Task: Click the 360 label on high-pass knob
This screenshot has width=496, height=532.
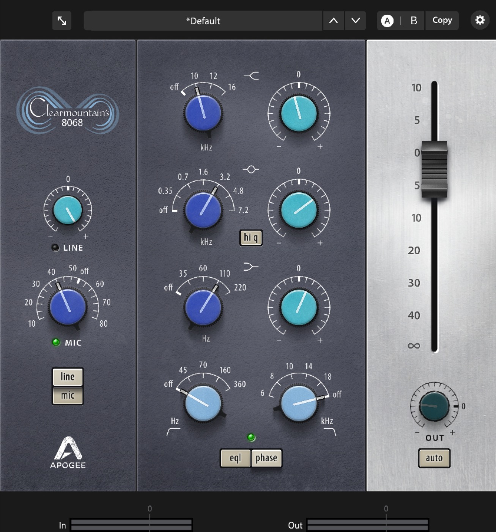Action: 240,384
